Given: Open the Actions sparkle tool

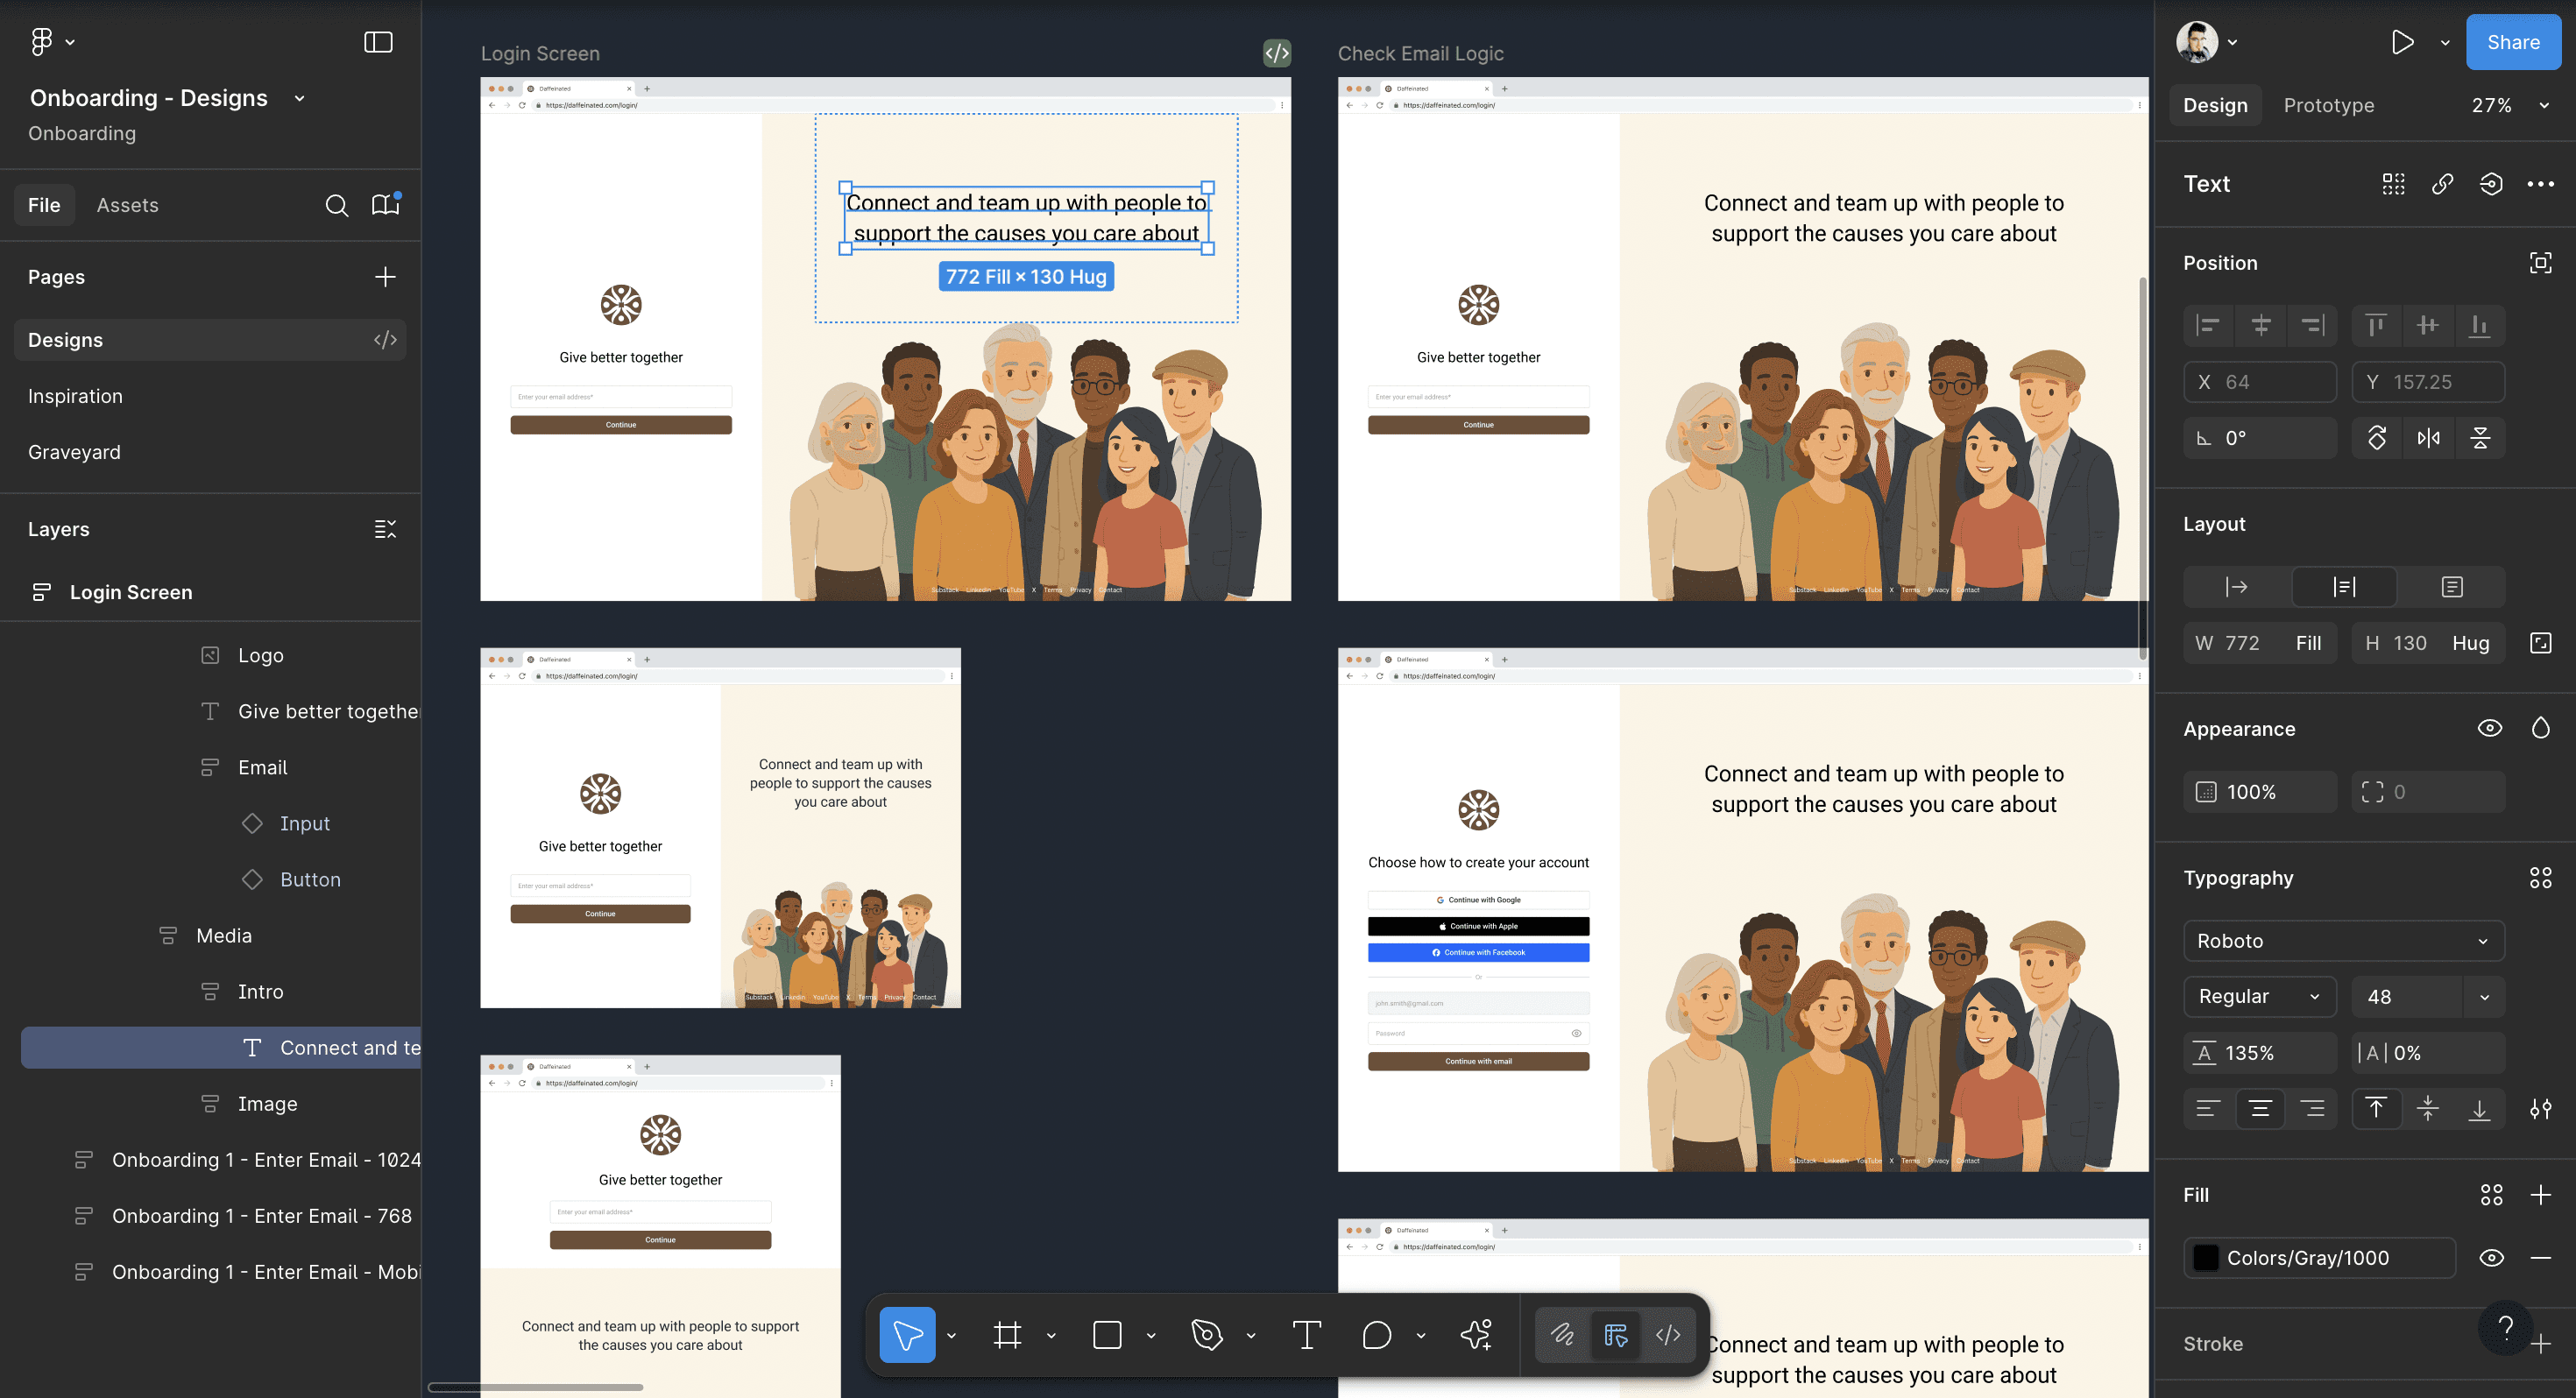Looking at the screenshot, I should 1476,1335.
